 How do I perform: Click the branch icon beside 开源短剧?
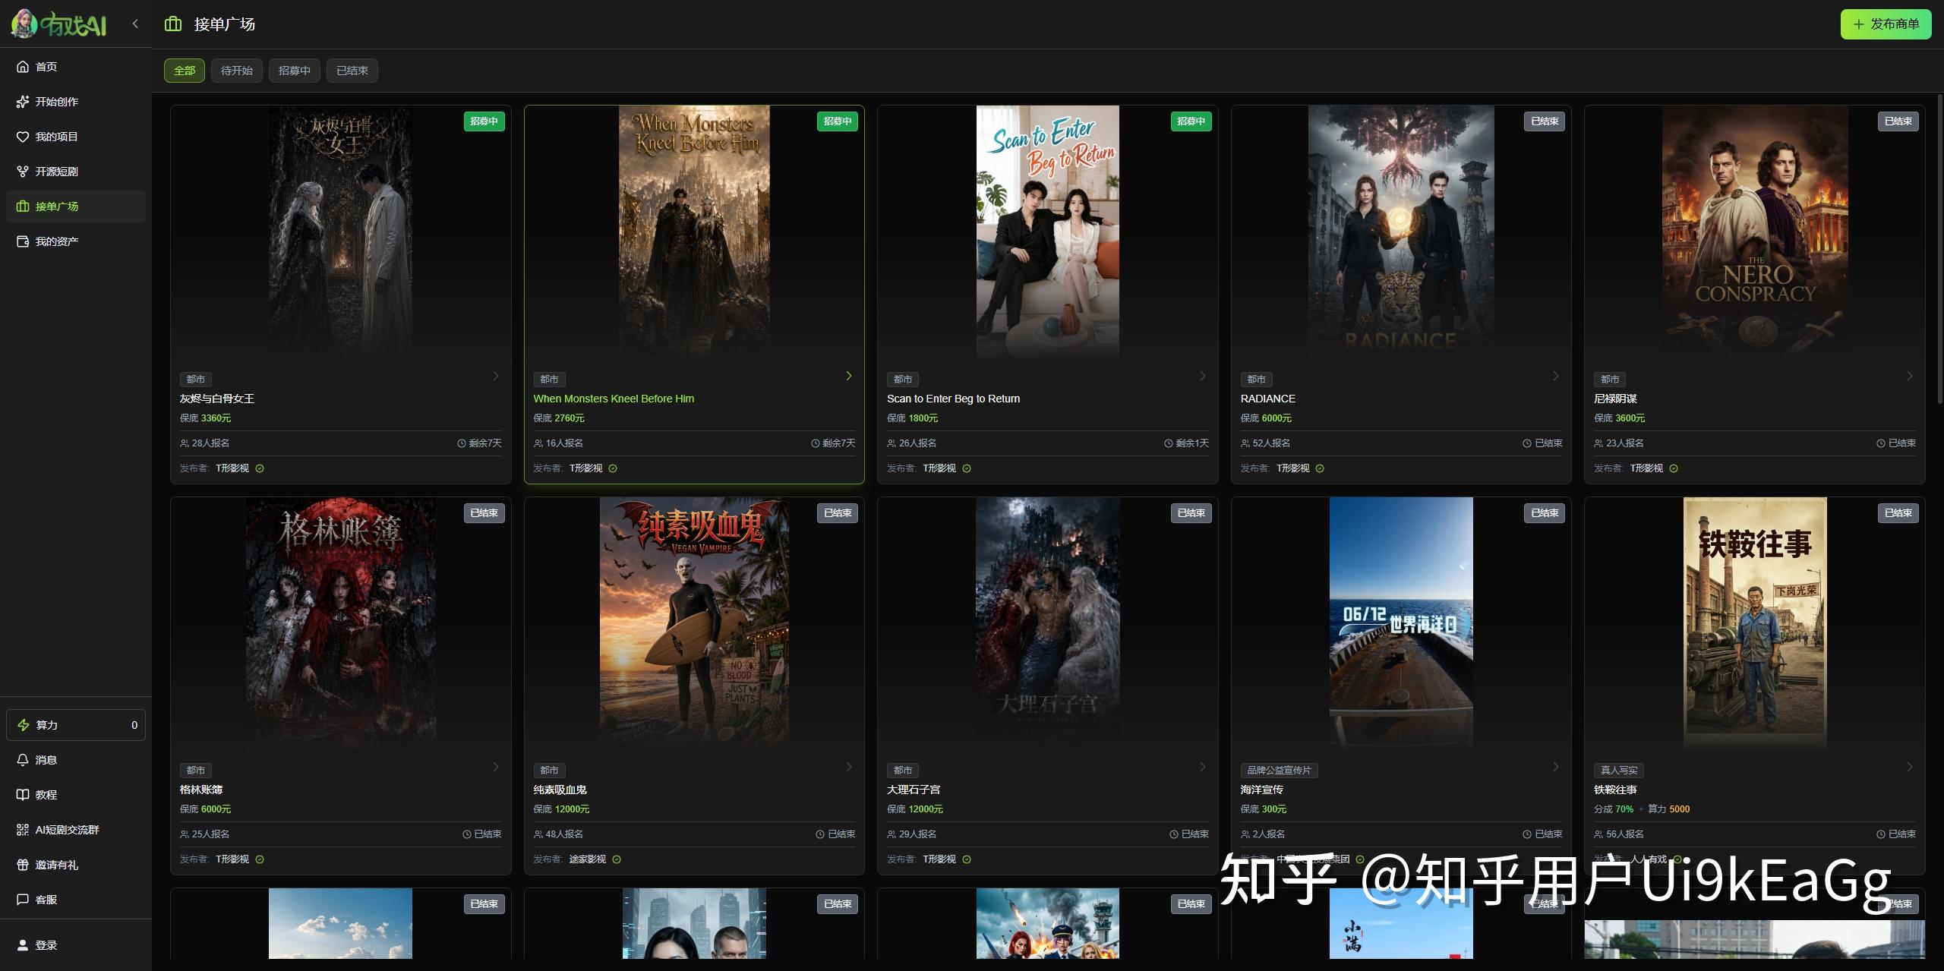[x=23, y=172]
